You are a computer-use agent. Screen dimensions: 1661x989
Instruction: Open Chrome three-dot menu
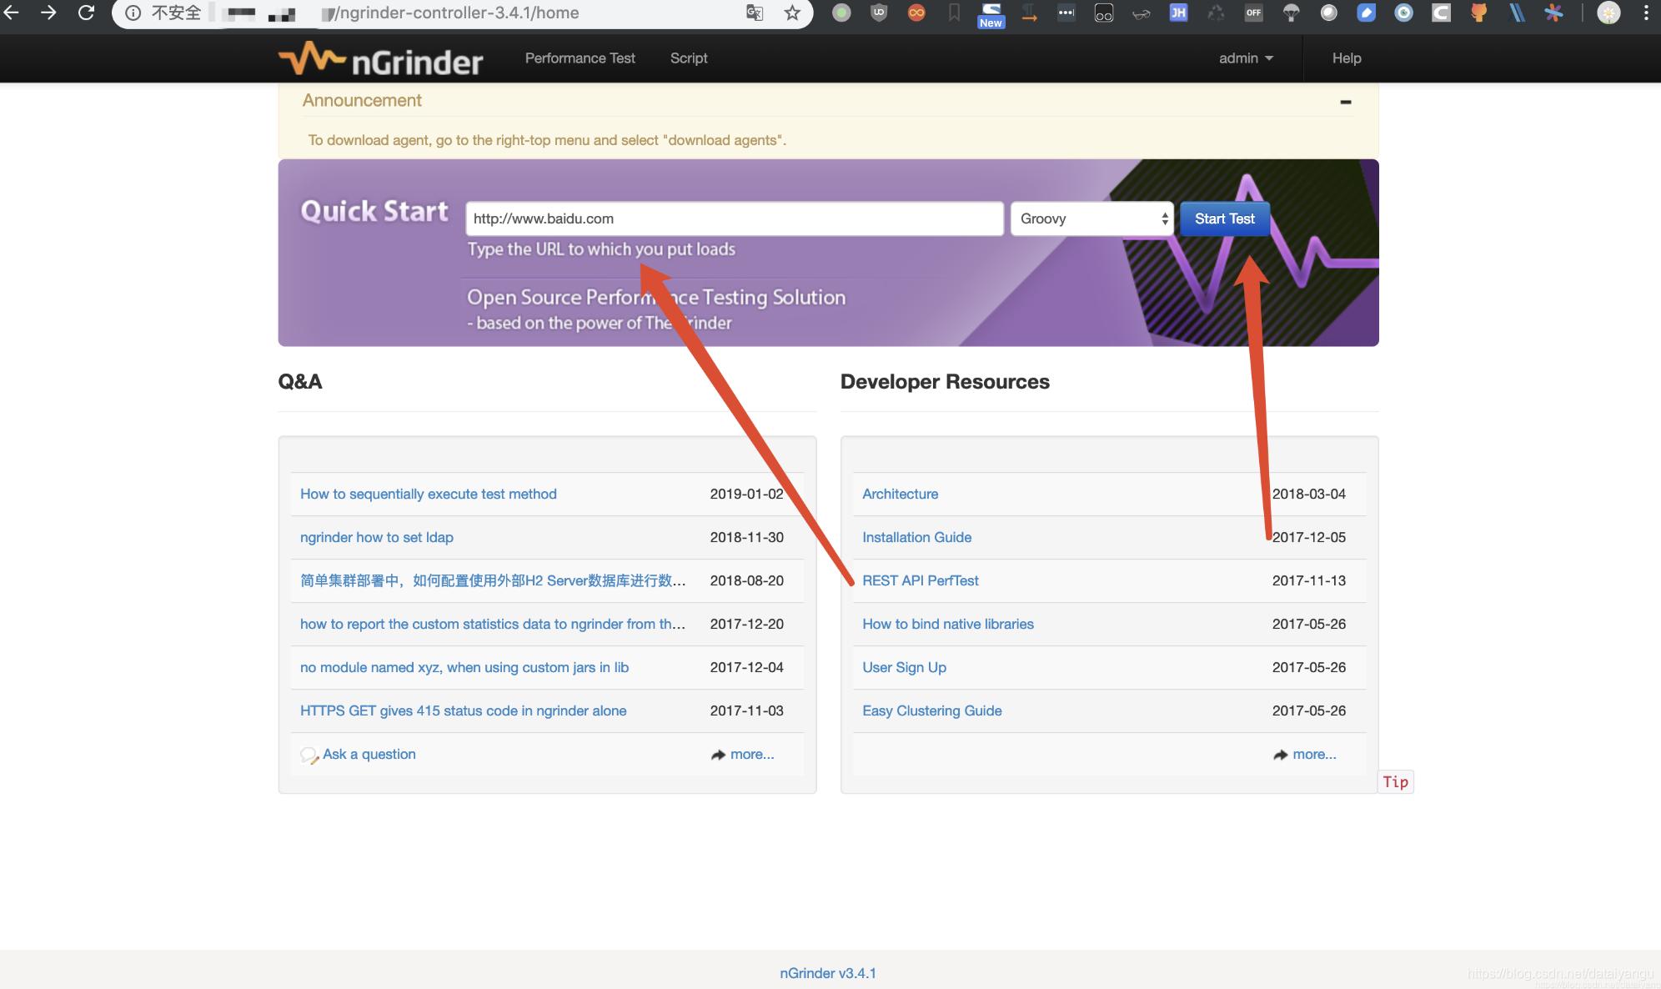pos(1645,13)
